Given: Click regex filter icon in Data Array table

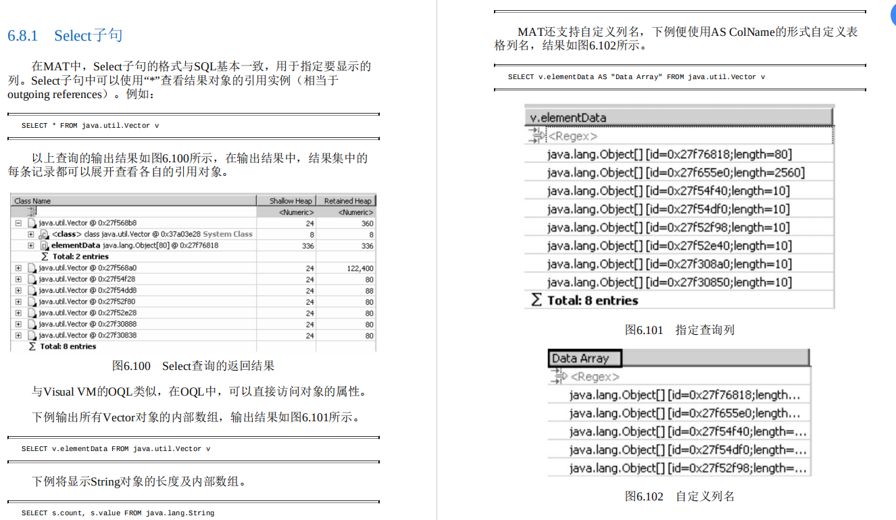Looking at the screenshot, I should tap(559, 377).
